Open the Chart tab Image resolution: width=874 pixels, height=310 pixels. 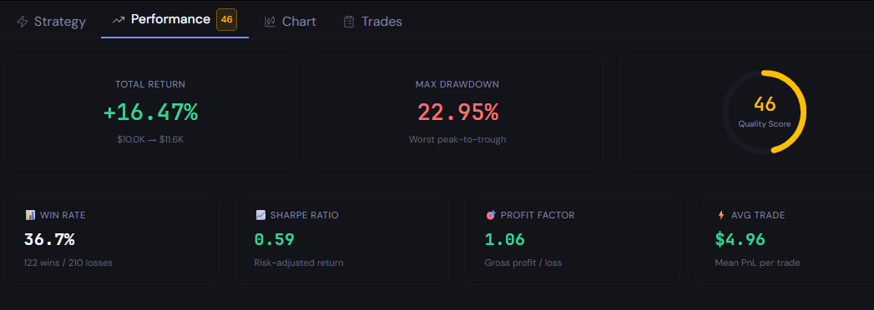coord(290,22)
